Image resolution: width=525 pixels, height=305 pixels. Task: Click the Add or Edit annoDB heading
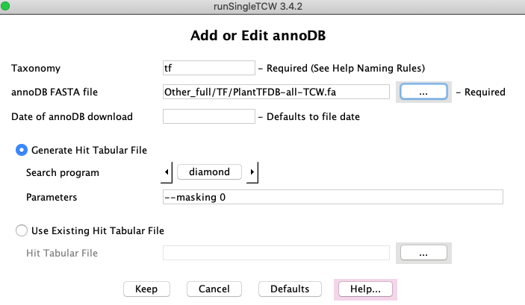262,37
